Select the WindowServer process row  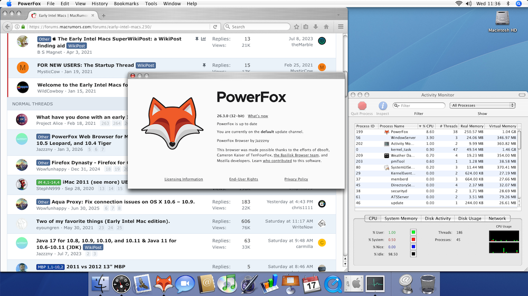point(436,138)
